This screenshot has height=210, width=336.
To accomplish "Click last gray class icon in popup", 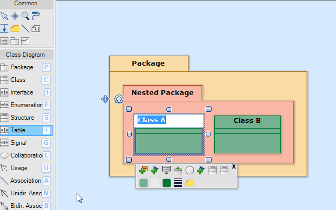I will click(224, 170).
